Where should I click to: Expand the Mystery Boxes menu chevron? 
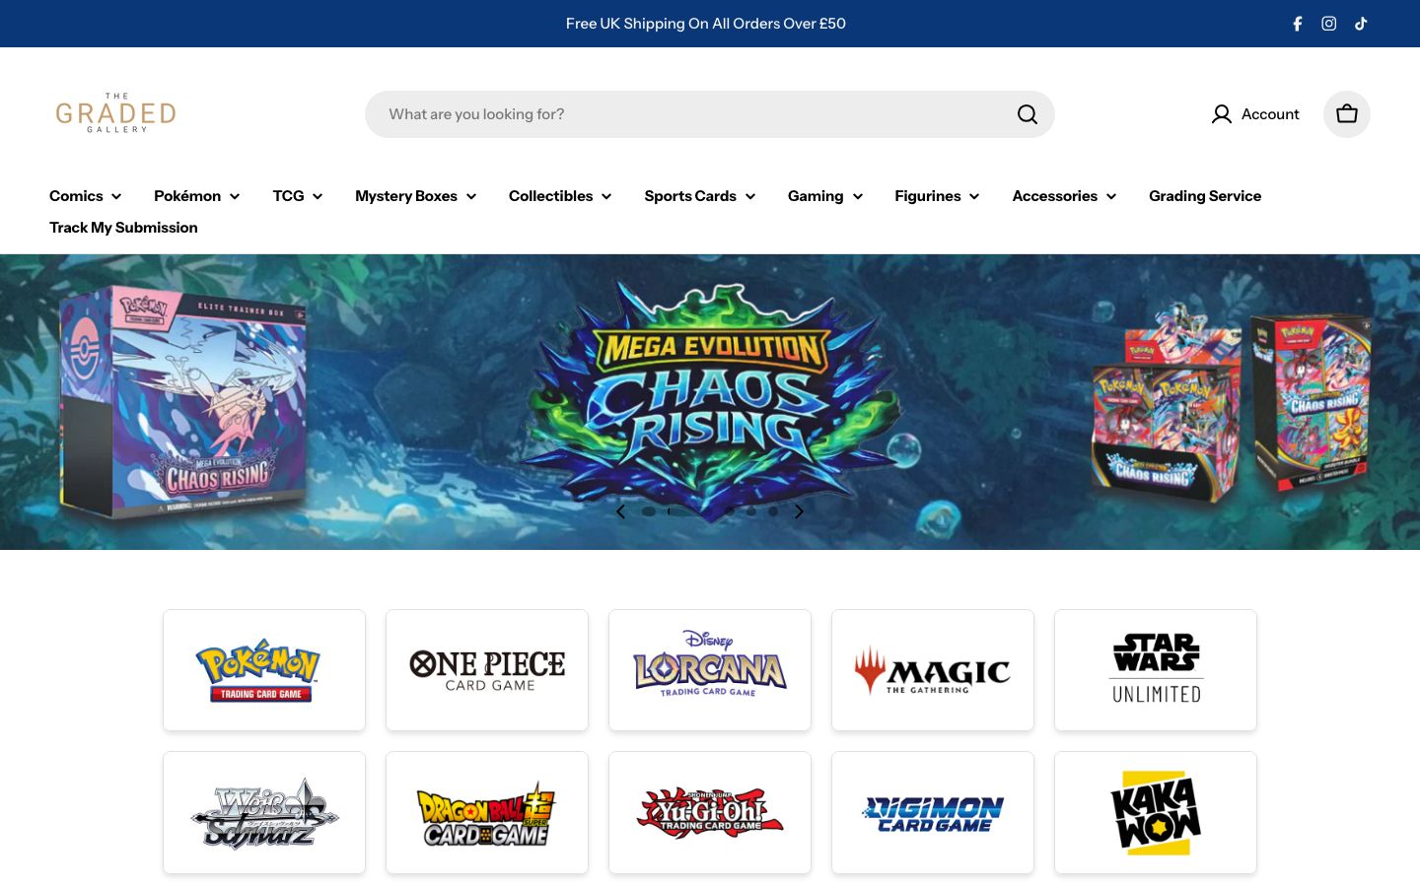[x=471, y=197]
